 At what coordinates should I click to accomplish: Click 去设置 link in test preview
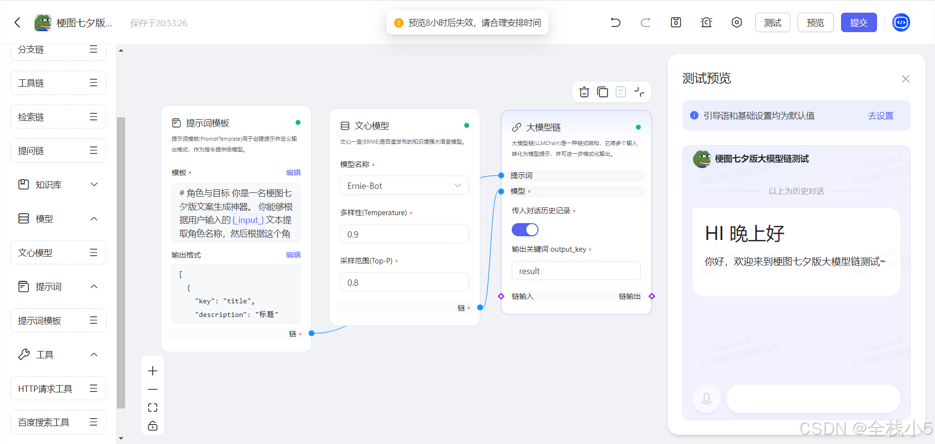pyautogui.click(x=880, y=115)
